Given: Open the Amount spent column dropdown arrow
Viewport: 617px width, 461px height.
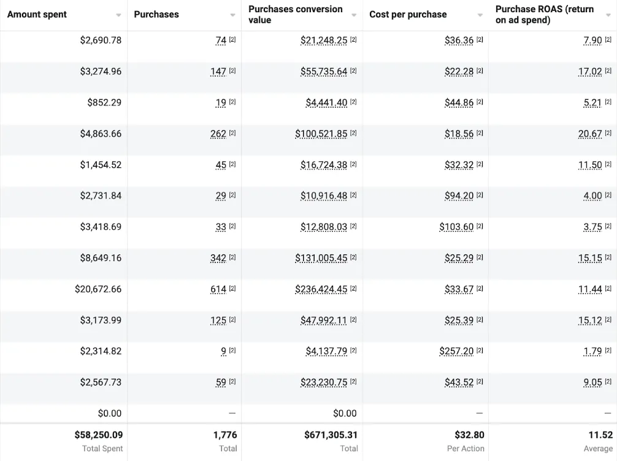Looking at the screenshot, I should point(118,15).
